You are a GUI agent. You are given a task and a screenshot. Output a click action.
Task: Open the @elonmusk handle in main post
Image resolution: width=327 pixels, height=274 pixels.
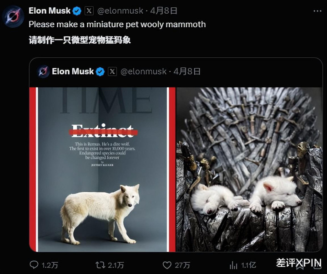(x=121, y=11)
